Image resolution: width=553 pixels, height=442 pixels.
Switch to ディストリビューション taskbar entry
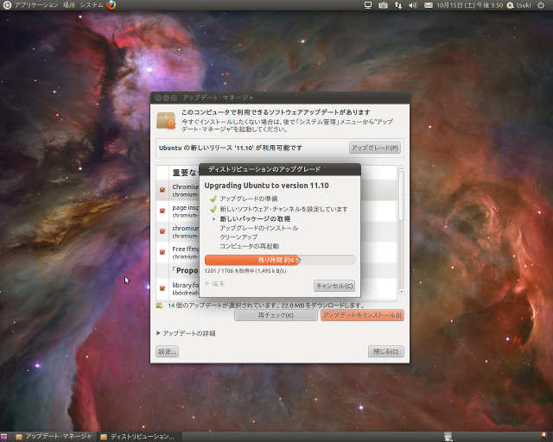click(137, 437)
